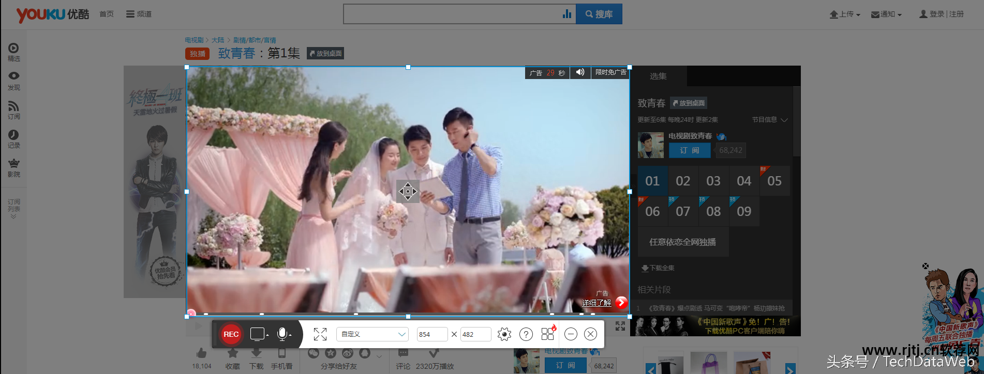984x374 pixels.
Task: Open the apps grid icon with flame
Action: (548, 334)
